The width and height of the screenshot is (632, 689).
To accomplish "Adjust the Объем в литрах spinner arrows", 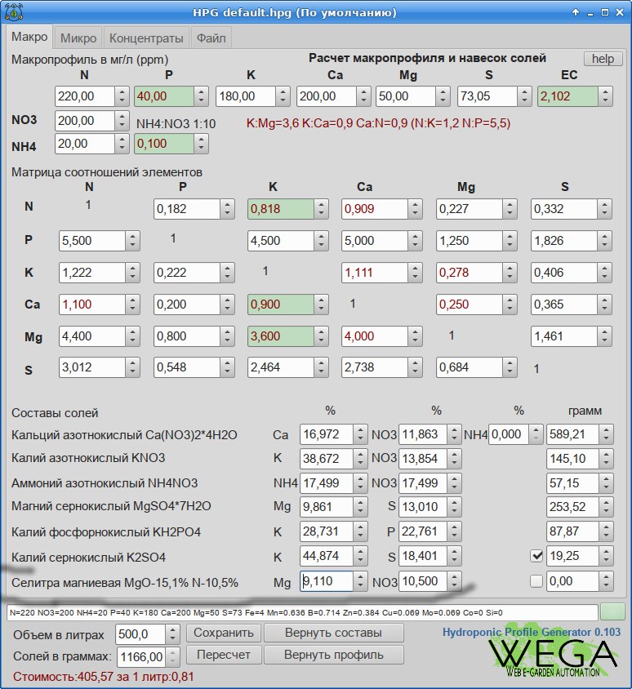I will tap(173, 634).
